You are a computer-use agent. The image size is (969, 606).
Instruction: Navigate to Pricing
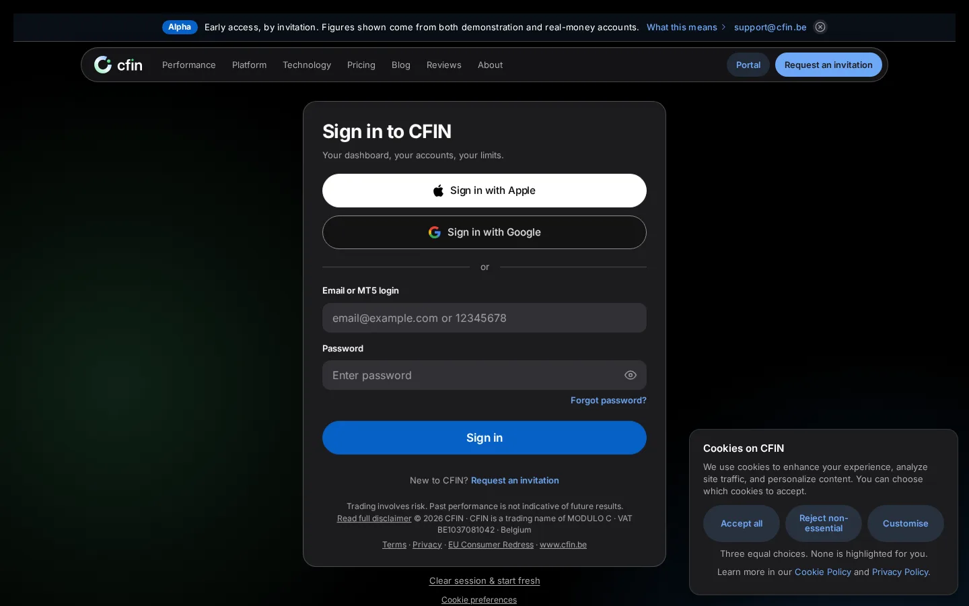pyautogui.click(x=361, y=65)
